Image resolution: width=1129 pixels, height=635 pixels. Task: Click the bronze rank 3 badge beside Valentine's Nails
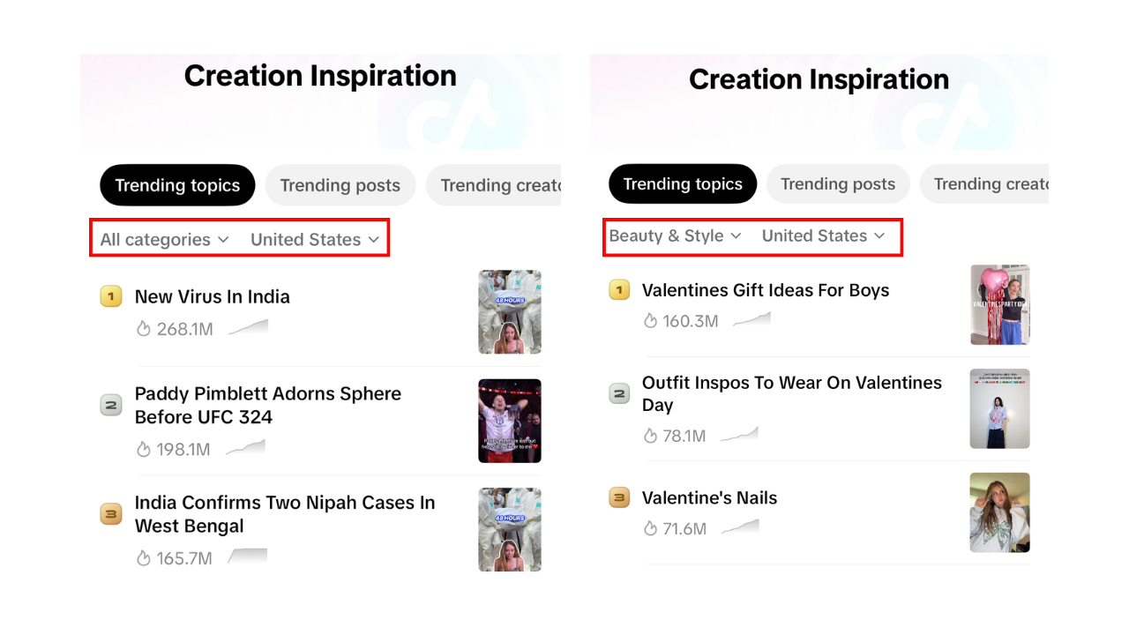(x=619, y=498)
